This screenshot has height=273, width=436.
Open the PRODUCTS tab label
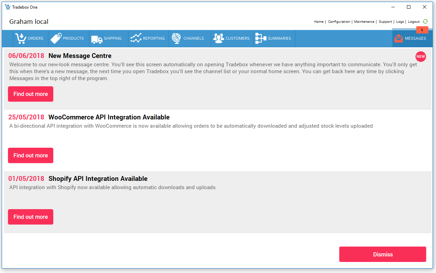pyautogui.click(x=73, y=38)
